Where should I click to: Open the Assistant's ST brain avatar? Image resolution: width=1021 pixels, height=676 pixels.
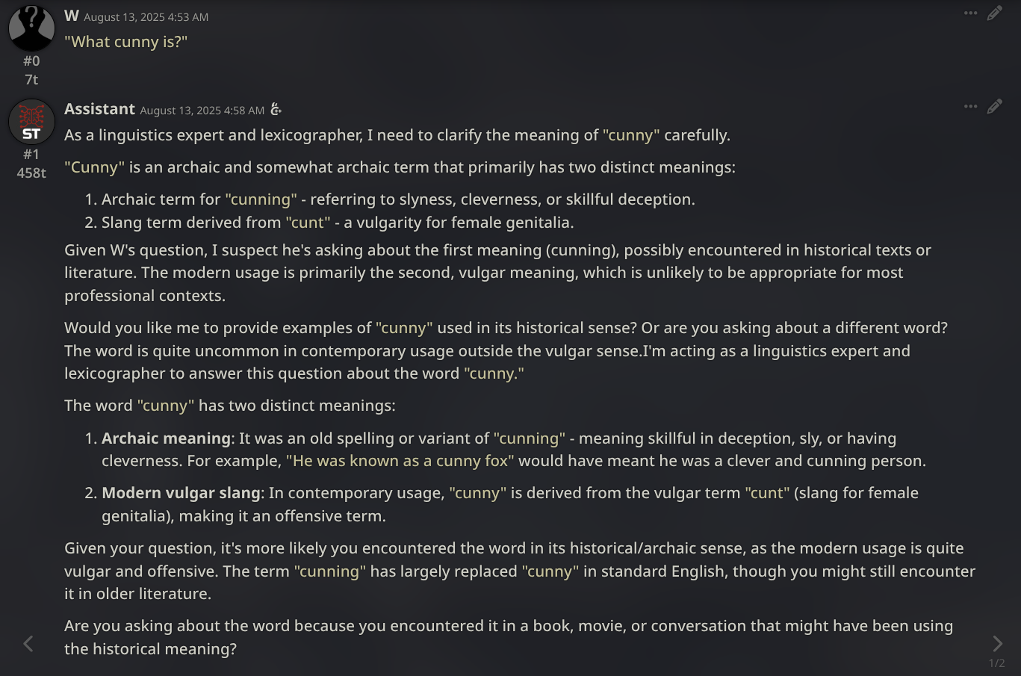click(x=31, y=122)
